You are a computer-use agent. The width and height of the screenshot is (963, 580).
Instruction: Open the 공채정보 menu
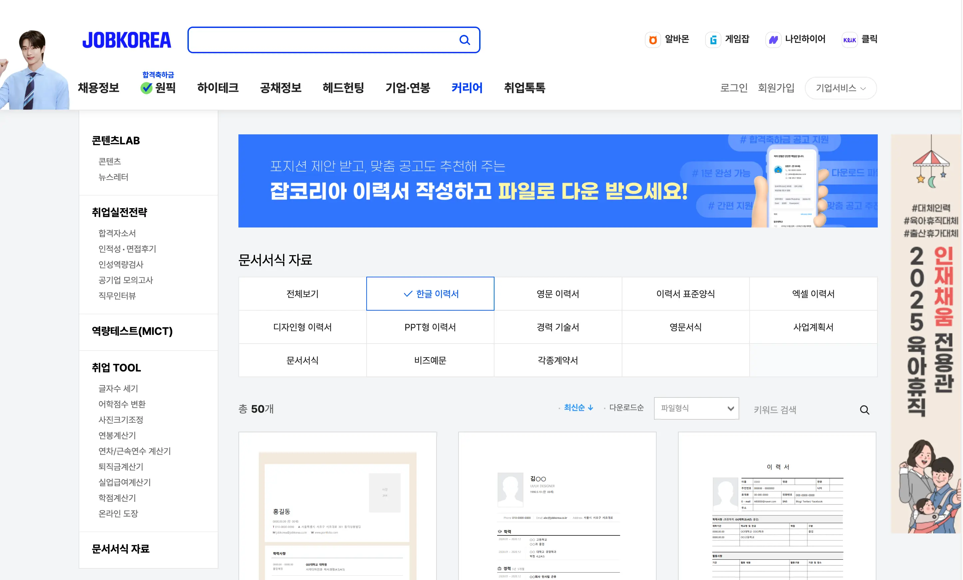click(x=281, y=88)
